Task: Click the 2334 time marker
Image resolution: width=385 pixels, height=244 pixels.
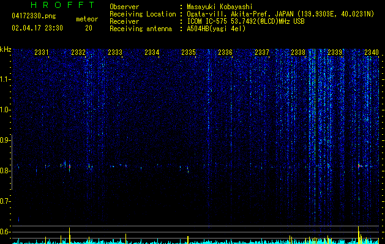Action: [152, 52]
